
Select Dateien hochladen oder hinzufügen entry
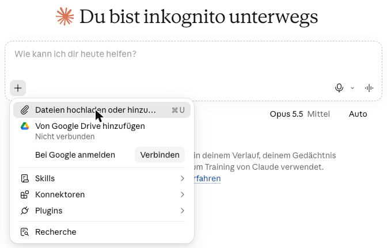(102, 110)
